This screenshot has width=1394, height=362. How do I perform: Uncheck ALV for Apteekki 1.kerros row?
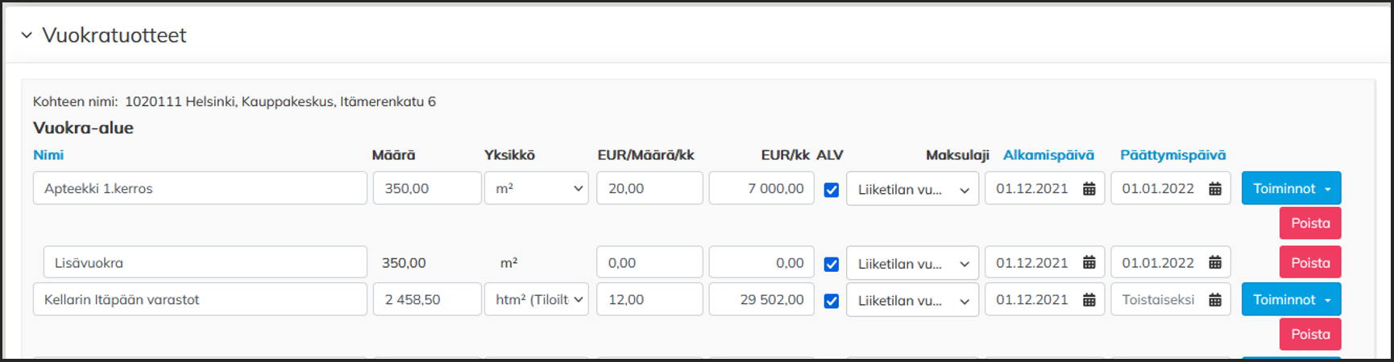[832, 190]
